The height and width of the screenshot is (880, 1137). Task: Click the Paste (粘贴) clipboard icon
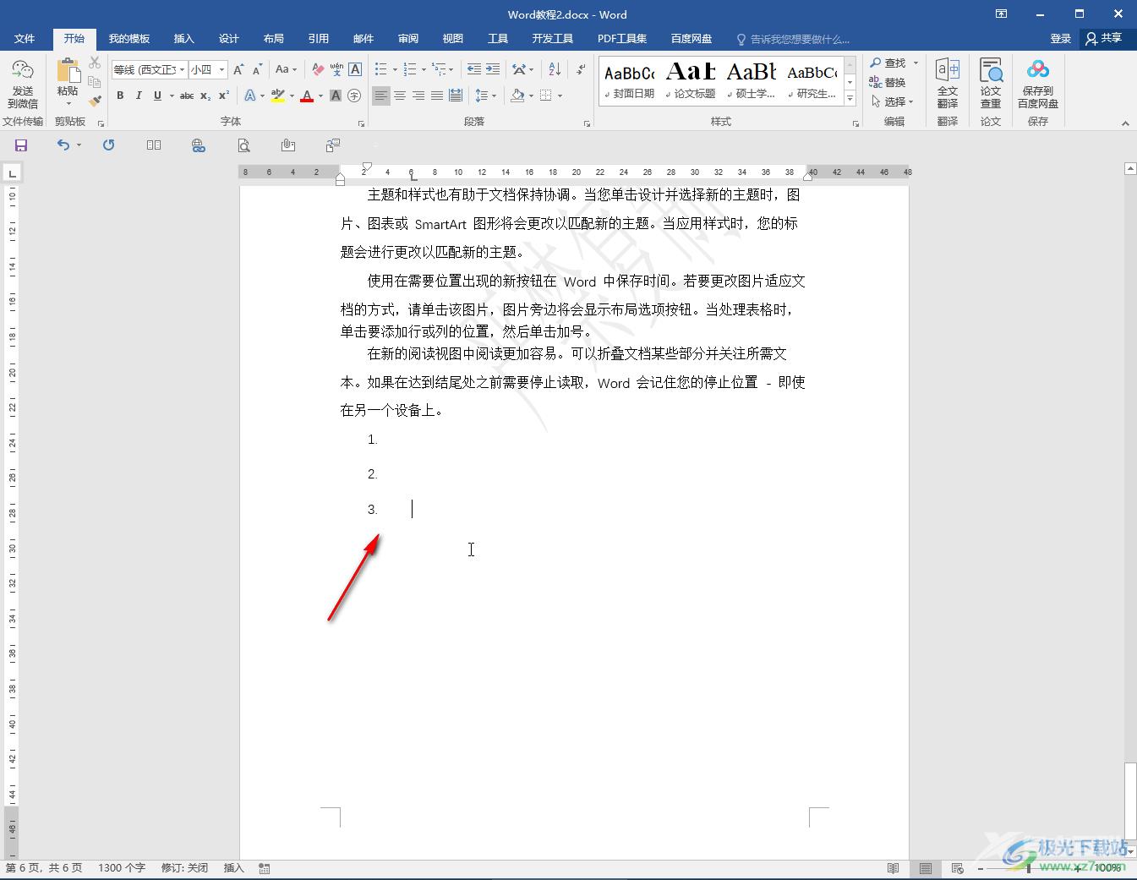click(x=68, y=72)
